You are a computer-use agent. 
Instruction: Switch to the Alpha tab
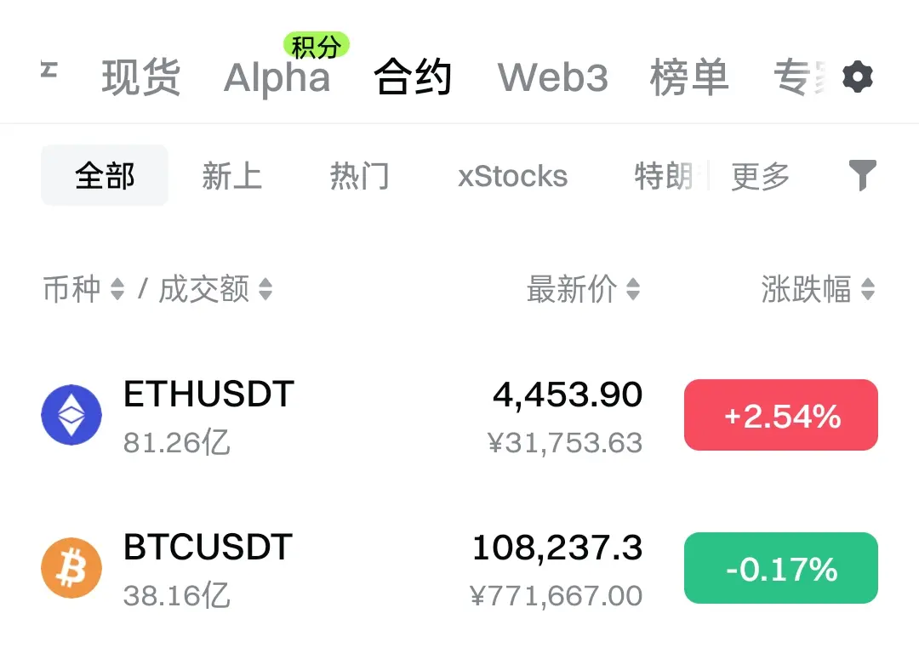coord(277,77)
